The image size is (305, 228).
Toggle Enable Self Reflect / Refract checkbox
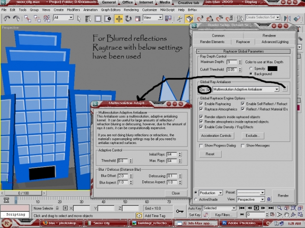tap(243, 104)
